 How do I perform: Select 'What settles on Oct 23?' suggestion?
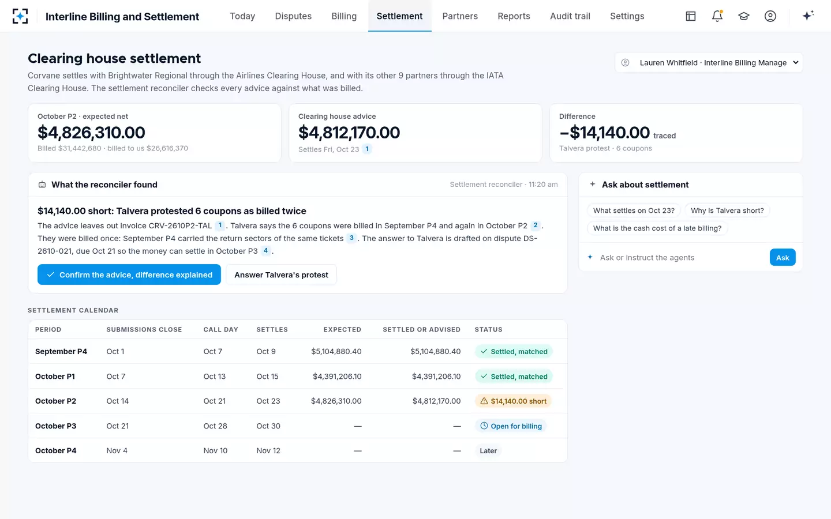pos(634,210)
